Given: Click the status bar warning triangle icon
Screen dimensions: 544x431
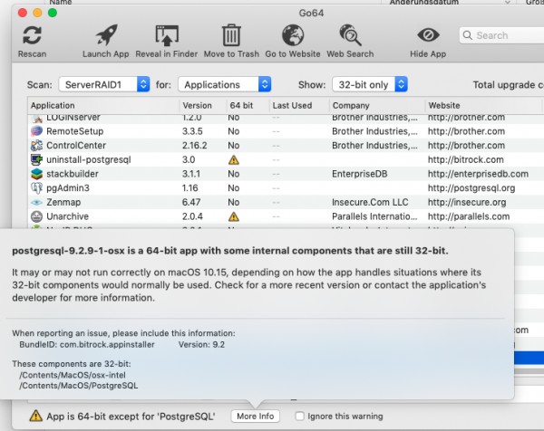Looking at the screenshot, I should point(35,416).
